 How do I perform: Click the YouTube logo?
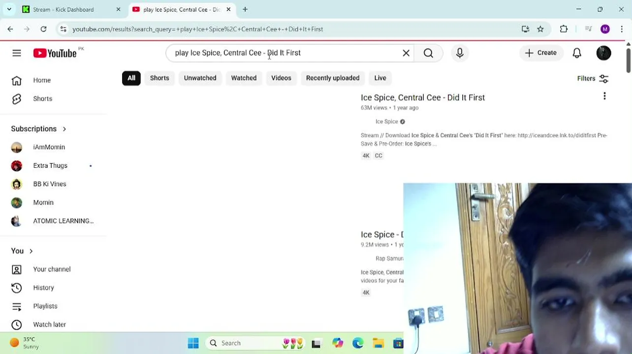click(x=55, y=53)
